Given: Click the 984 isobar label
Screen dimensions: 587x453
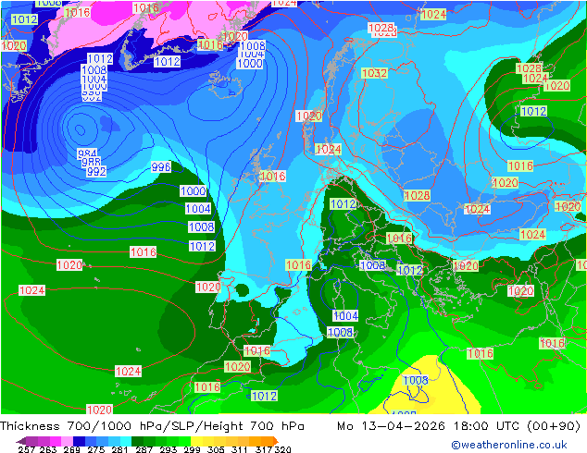Looking at the screenshot, I should [87, 153].
